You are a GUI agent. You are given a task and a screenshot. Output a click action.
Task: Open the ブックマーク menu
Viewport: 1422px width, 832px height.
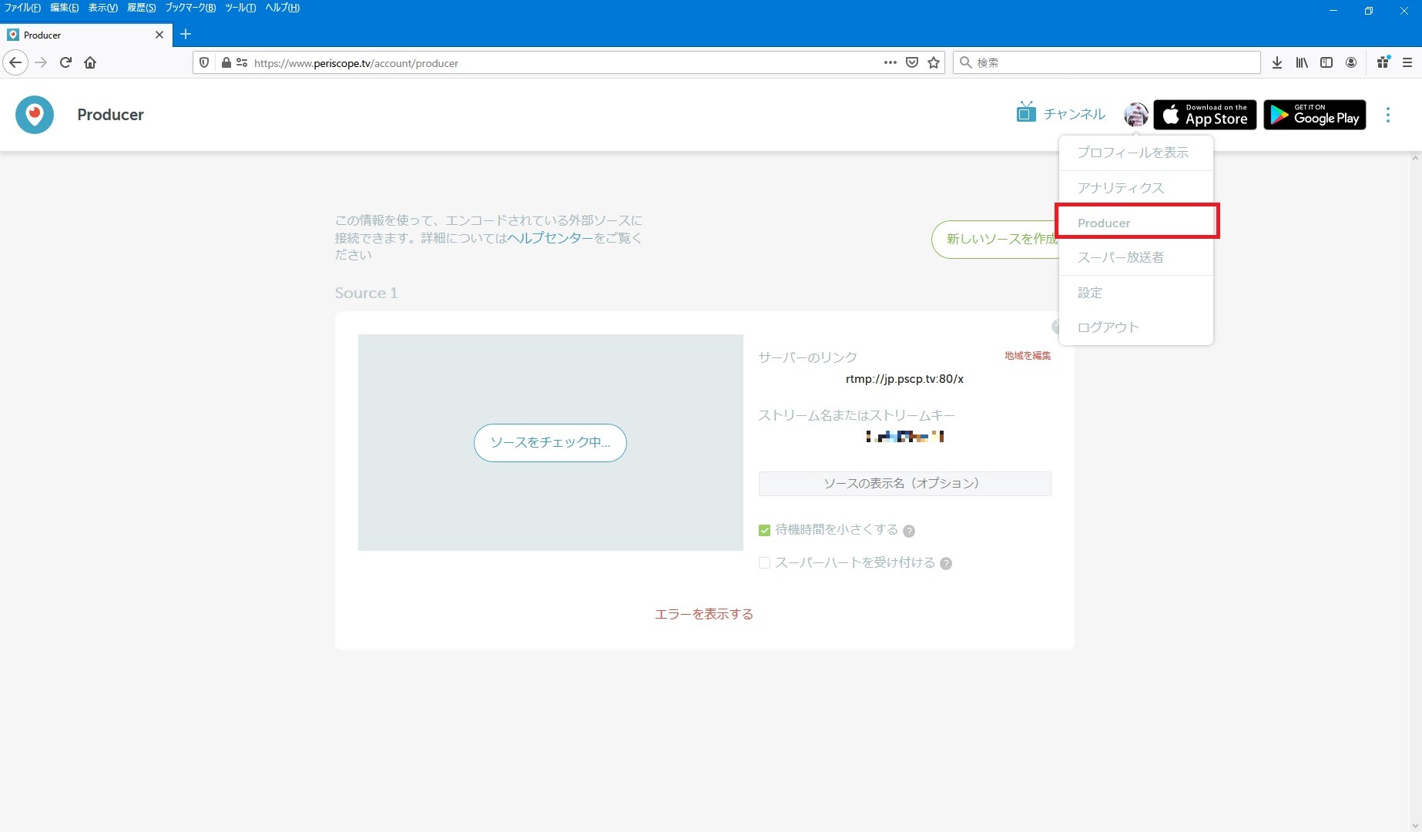(x=190, y=8)
